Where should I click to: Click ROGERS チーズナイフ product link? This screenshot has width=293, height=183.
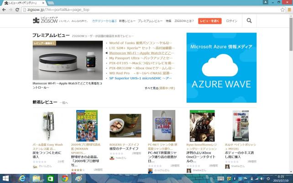point(124,145)
